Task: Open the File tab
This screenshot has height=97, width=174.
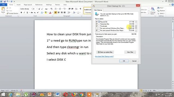Action: point(4,5)
